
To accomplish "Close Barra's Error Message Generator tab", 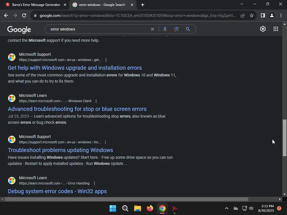I will 65,5.
